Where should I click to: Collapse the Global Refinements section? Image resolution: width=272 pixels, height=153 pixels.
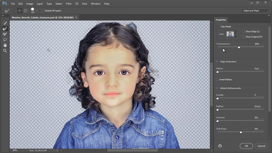pyautogui.click(x=217, y=88)
